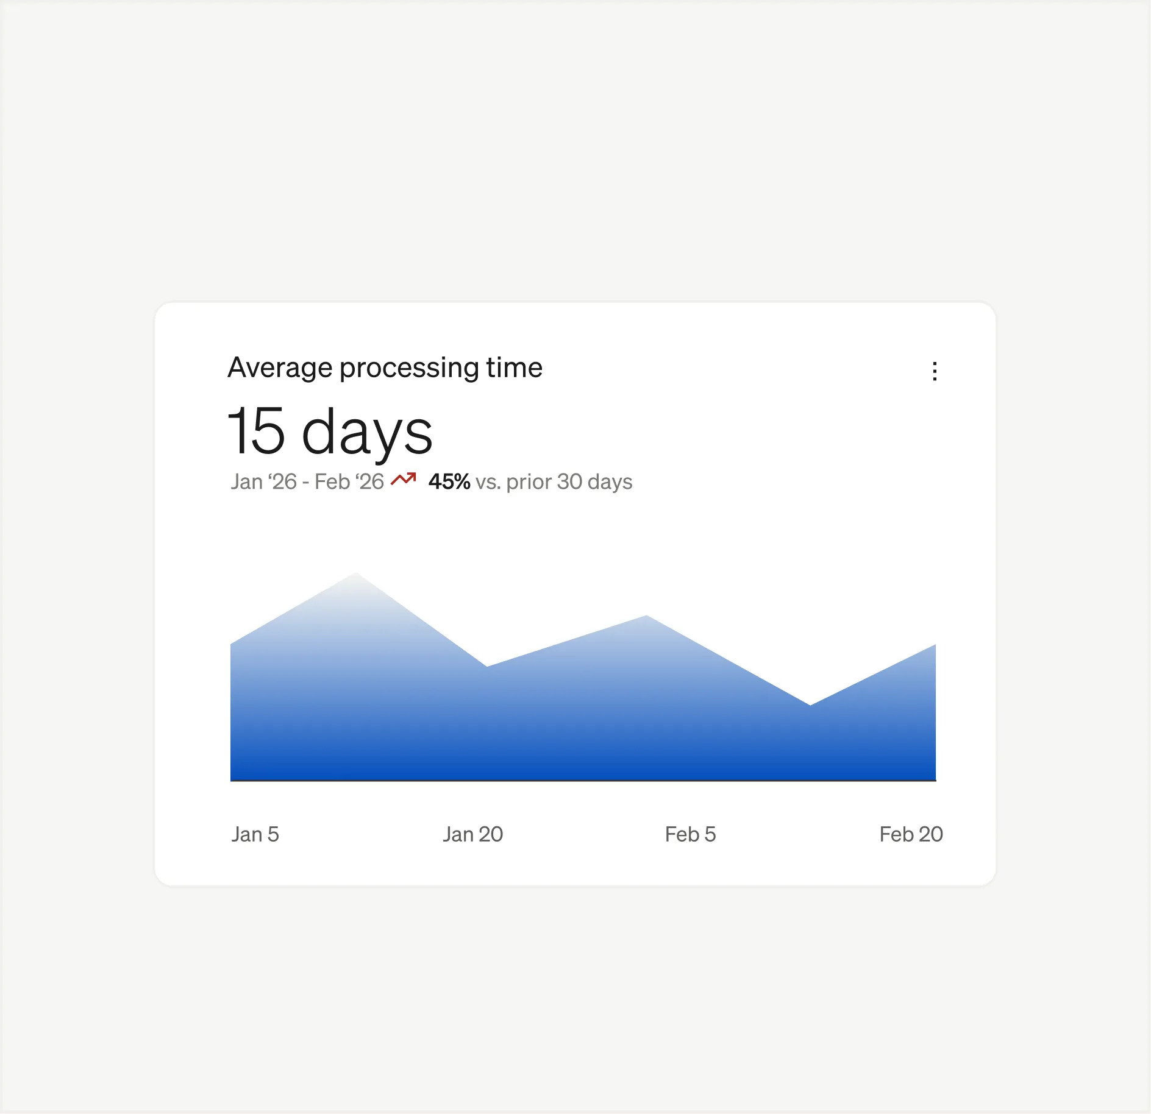Click the 45% comparison value
The width and height of the screenshot is (1151, 1114).
pos(449,481)
